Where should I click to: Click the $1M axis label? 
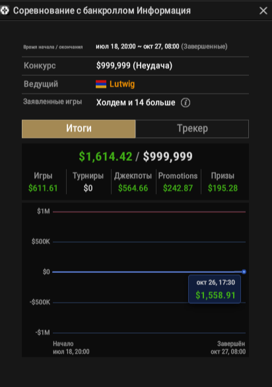44,211
